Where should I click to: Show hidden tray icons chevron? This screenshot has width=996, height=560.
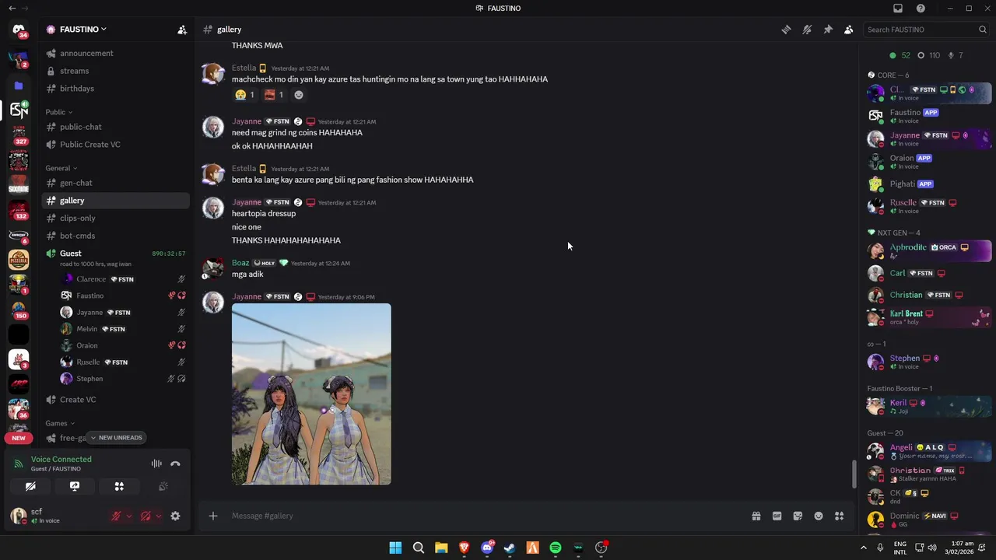click(x=863, y=548)
